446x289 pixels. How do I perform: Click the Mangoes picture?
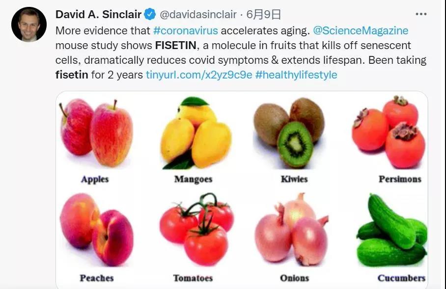tap(196, 133)
